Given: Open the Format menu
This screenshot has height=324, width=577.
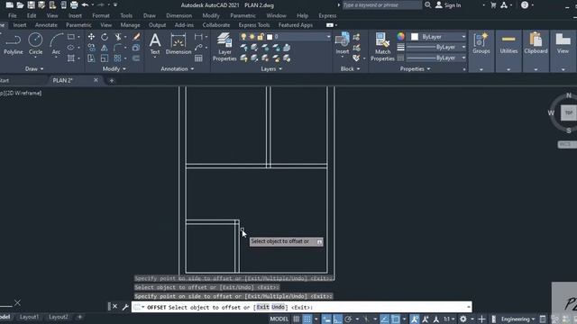Looking at the screenshot, I should click(101, 16).
